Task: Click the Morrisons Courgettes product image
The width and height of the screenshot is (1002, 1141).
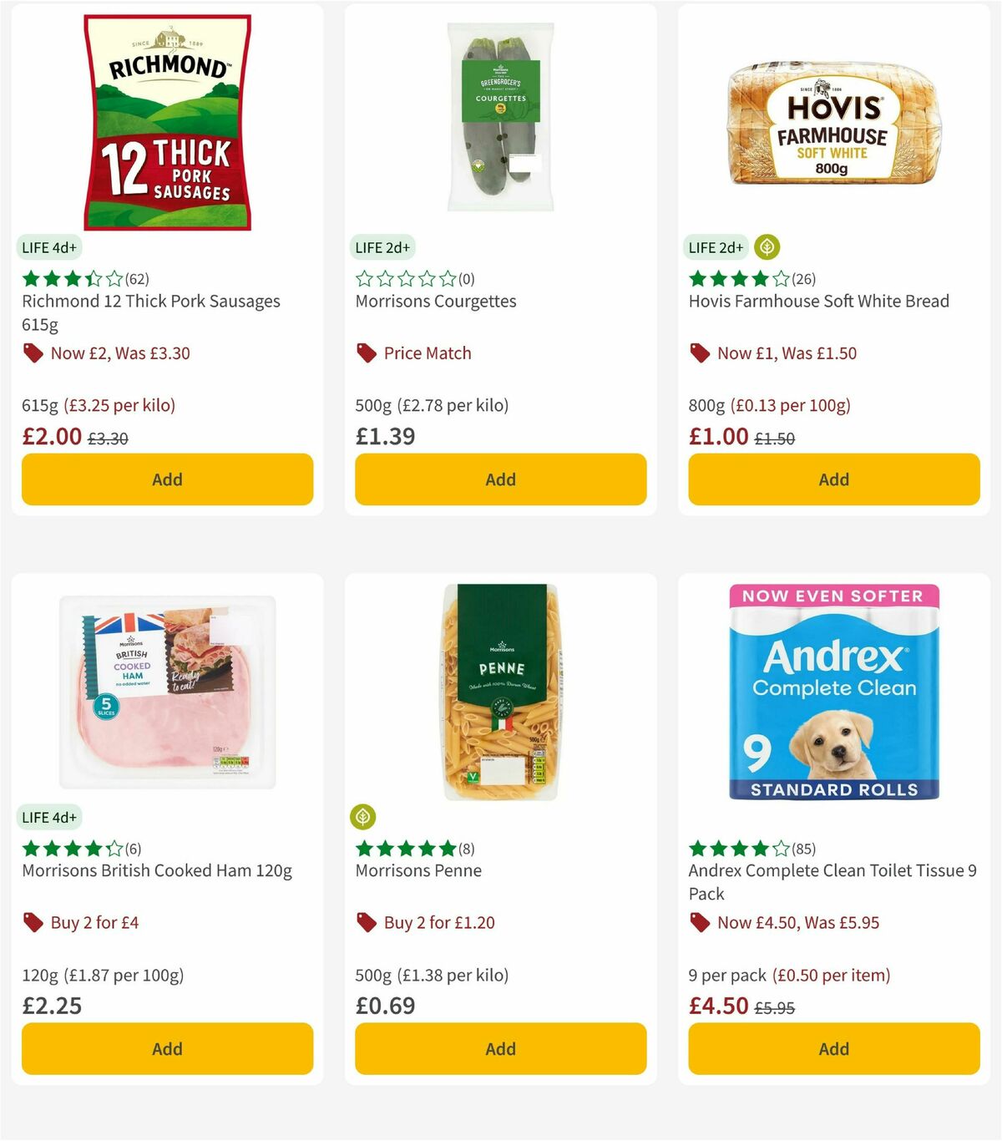Action: click(x=499, y=117)
